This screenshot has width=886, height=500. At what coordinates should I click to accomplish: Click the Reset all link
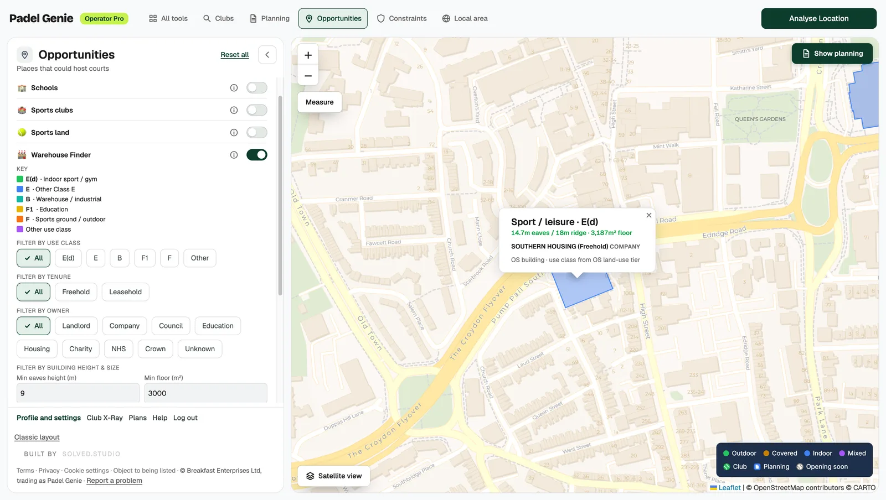[x=235, y=55]
